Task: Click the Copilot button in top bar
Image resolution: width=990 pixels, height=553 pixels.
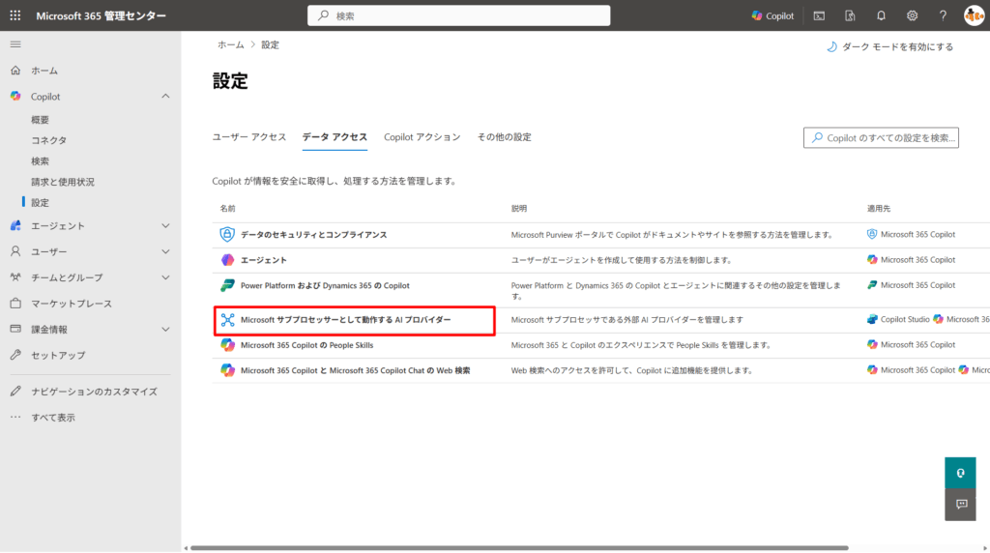Action: [x=772, y=15]
